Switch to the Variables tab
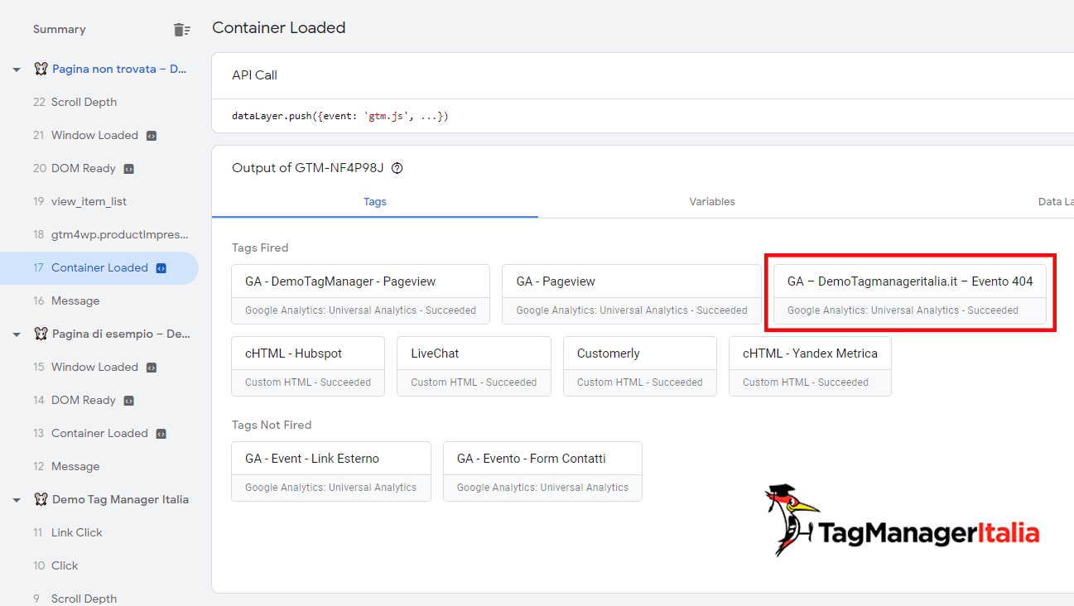1074x606 pixels. click(x=712, y=201)
